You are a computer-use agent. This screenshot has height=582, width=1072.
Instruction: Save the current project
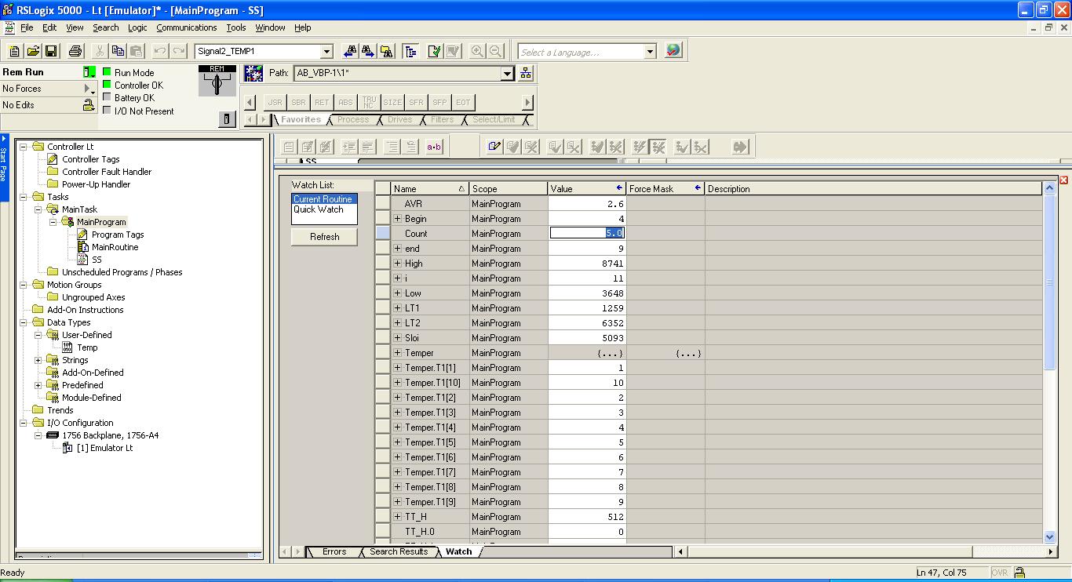click(51, 51)
